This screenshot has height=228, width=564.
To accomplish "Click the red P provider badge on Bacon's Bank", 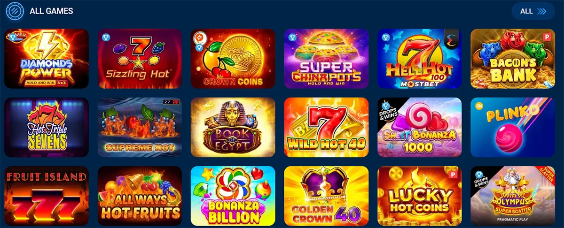I will coord(546,36).
